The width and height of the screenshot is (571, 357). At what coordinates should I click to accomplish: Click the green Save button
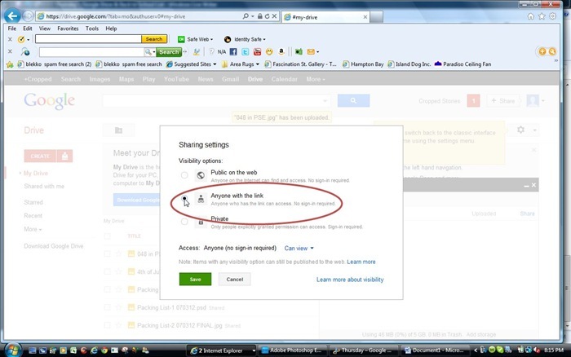pos(195,279)
